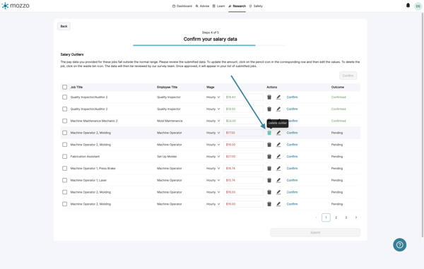
Task: Confirm the $17.50 Machine Operator 2 row
Action: [x=292, y=133]
